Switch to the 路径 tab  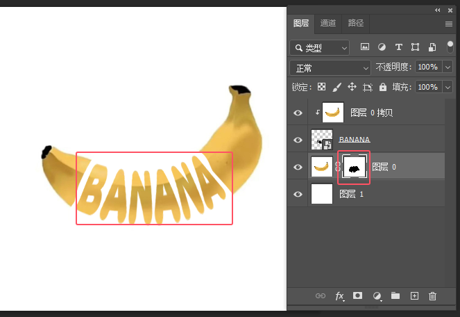coord(355,23)
